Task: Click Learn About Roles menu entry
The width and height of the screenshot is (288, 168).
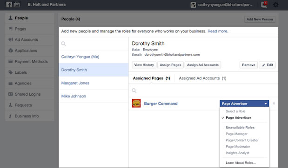Action: [x=241, y=163]
